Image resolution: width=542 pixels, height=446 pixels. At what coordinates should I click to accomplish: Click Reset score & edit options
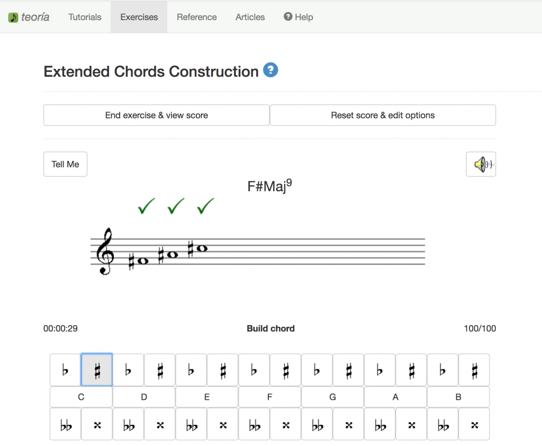click(x=383, y=115)
